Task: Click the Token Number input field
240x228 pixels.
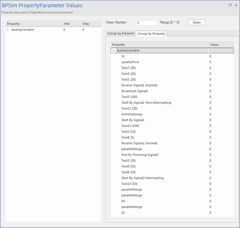Action: (x=146, y=23)
